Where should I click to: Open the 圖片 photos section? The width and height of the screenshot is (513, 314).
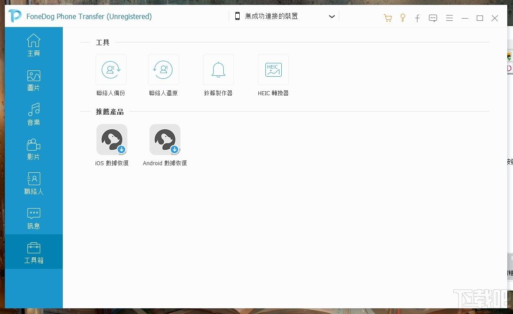click(33, 81)
